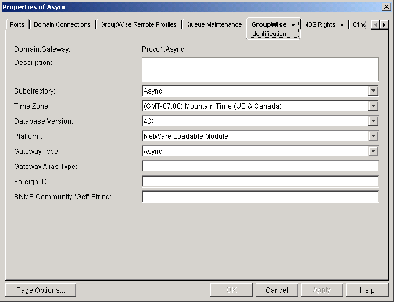Click the Domain.Gateway label
This screenshot has height=302, width=394.
(x=42, y=49)
